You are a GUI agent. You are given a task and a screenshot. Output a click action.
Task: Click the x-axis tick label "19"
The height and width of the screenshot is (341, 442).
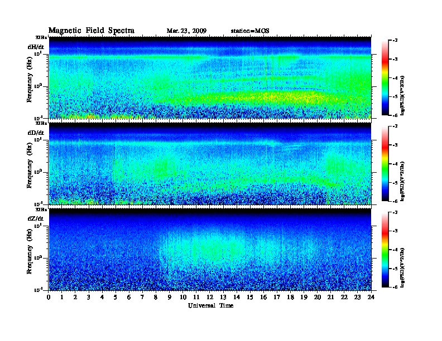(x=304, y=298)
